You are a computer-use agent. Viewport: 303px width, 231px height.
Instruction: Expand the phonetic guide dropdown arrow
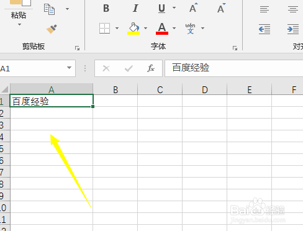203,28
